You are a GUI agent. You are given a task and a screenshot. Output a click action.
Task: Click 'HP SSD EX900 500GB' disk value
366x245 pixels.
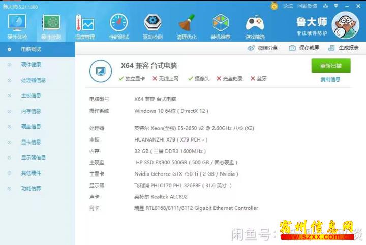point(187,162)
